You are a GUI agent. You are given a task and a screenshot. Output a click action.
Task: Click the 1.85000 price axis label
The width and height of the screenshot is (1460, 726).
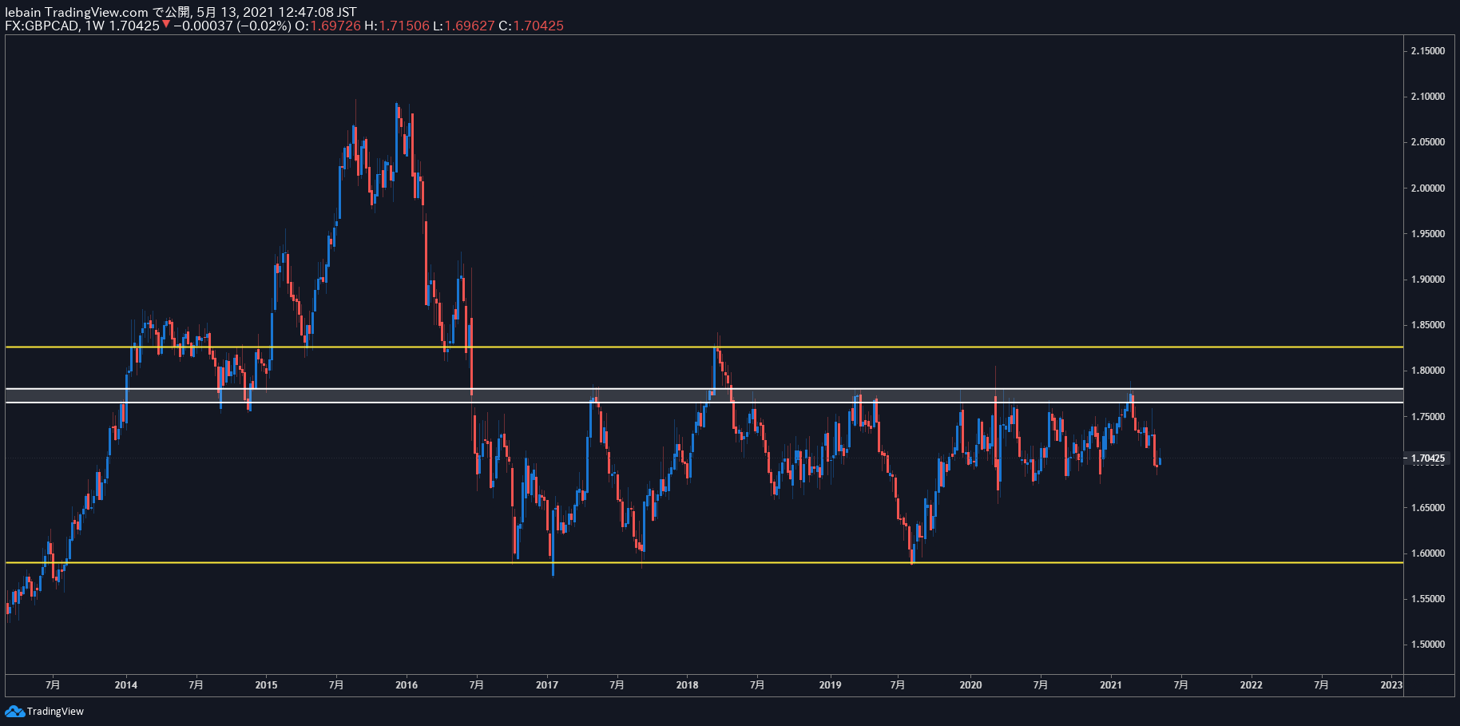[1427, 325]
